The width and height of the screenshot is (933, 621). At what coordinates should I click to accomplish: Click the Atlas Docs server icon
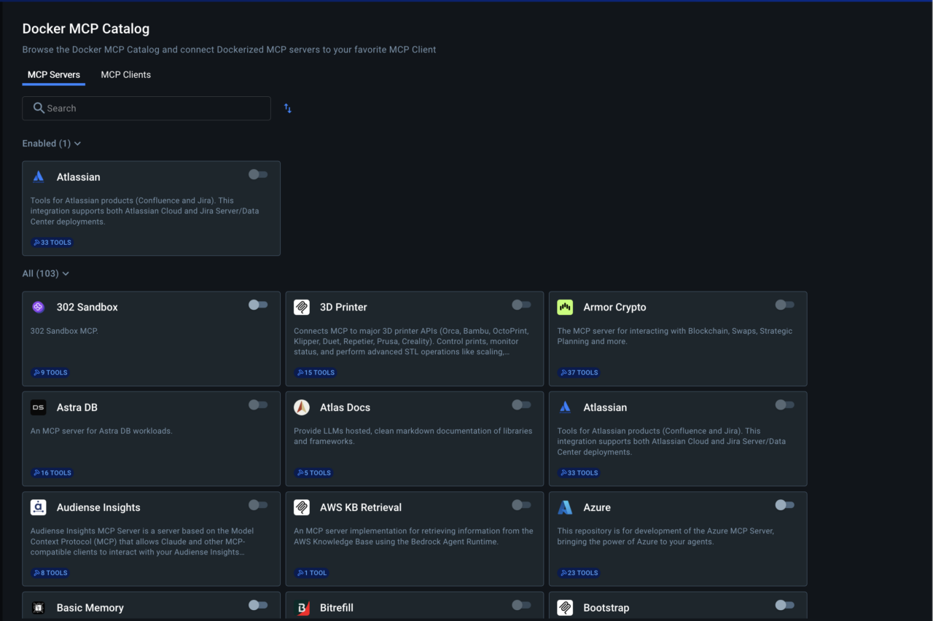click(x=301, y=407)
